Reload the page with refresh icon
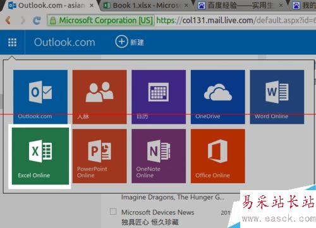316x228 pixels. (x=37, y=20)
